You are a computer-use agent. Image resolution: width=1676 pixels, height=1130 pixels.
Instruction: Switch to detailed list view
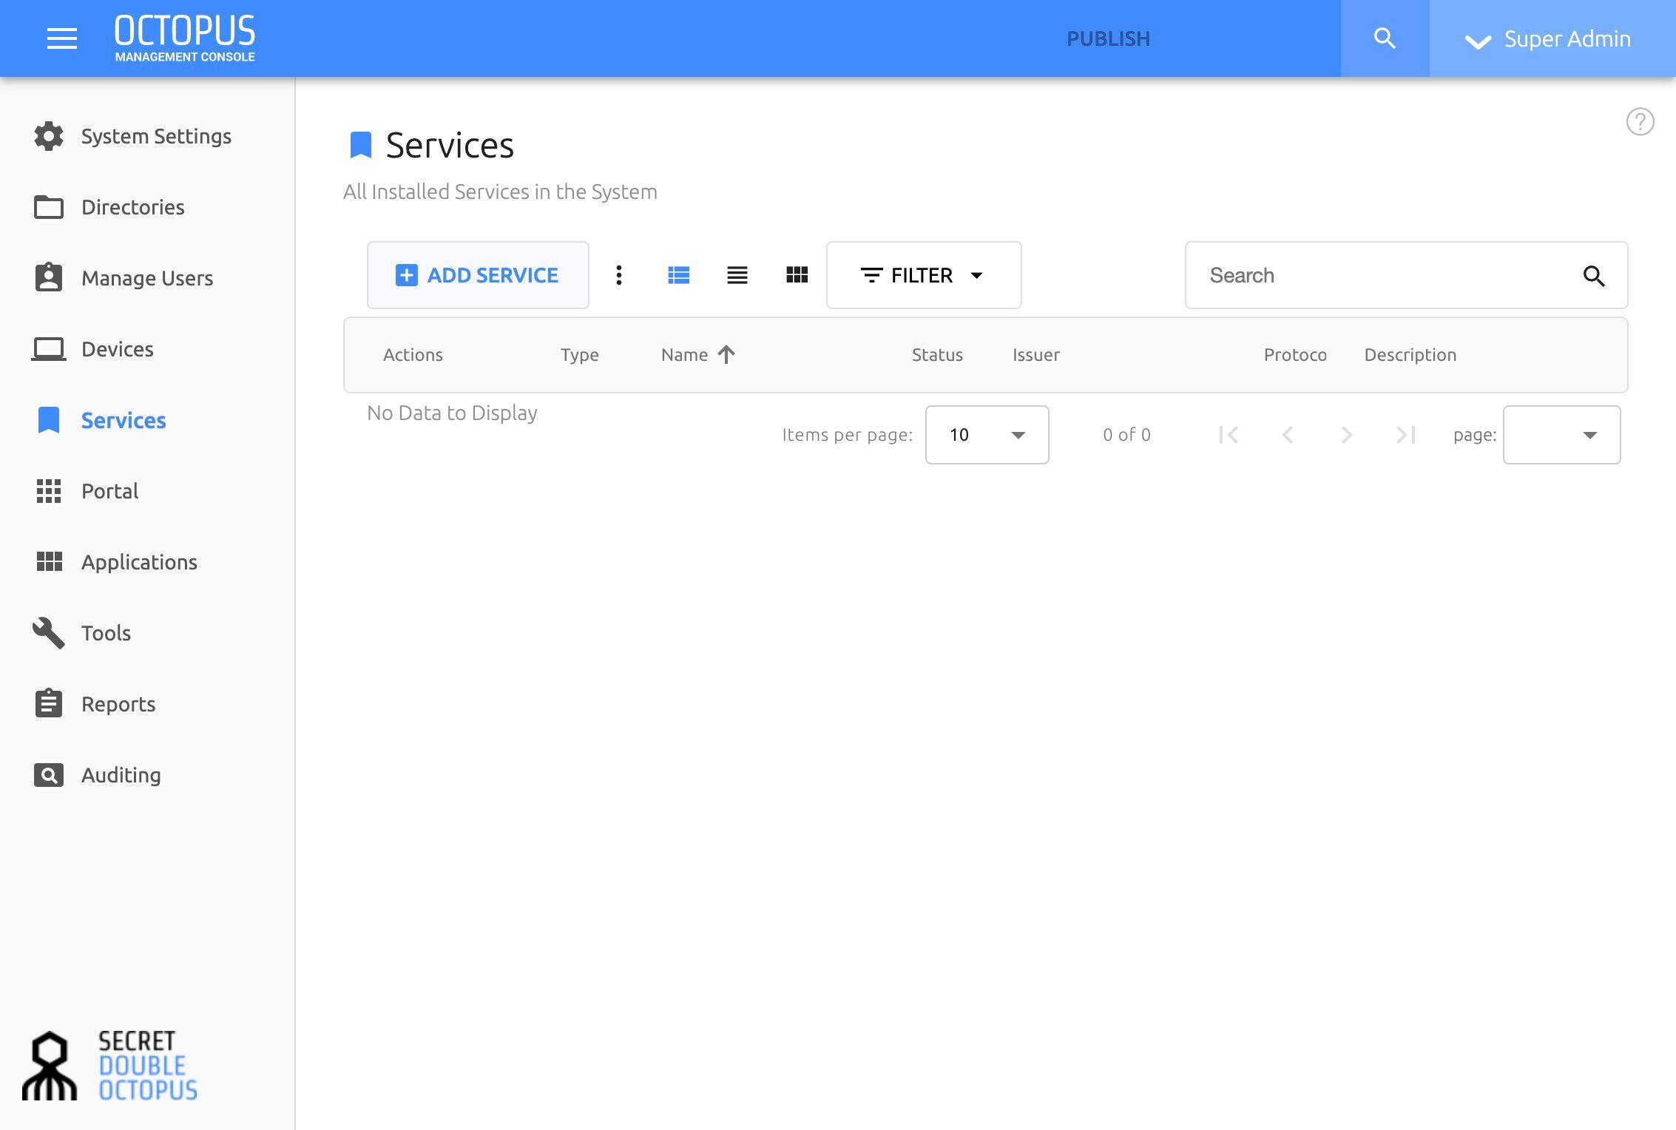tap(678, 275)
